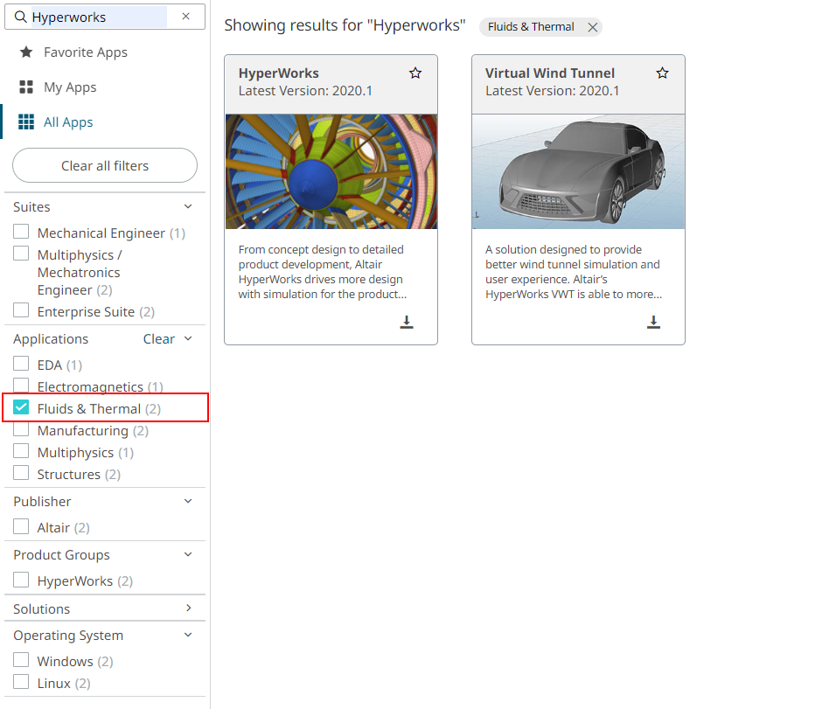Check the Windows operating system filter
836x709 pixels.
tap(22, 661)
